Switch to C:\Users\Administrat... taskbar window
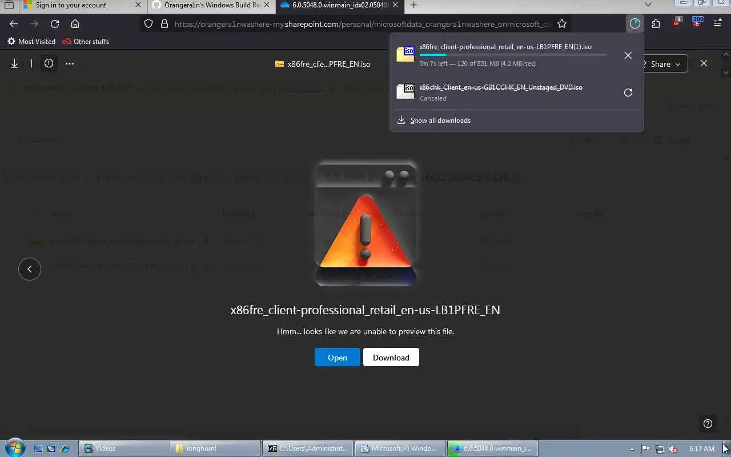 [308, 448]
